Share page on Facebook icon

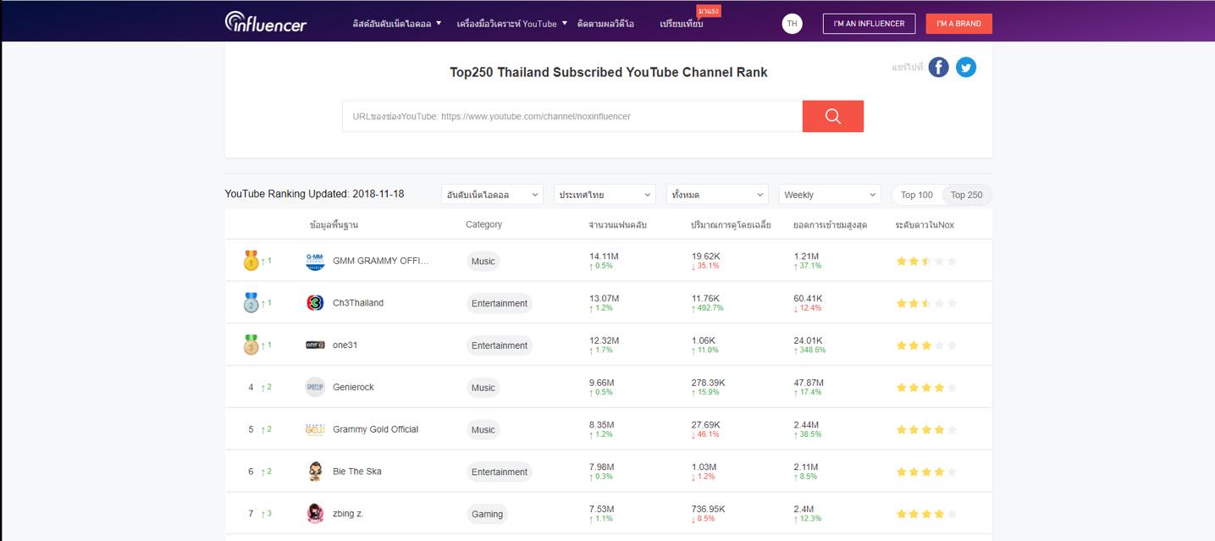[x=938, y=67]
